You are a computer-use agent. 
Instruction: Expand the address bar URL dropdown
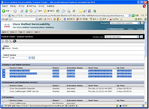tap(130, 16)
